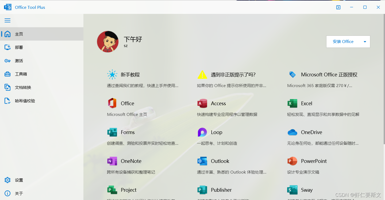Open 哈希值校验 page in sidebar
The height and width of the screenshot is (200, 385).
(42, 101)
